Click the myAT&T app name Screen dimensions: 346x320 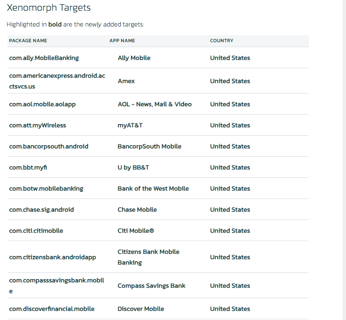(130, 125)
